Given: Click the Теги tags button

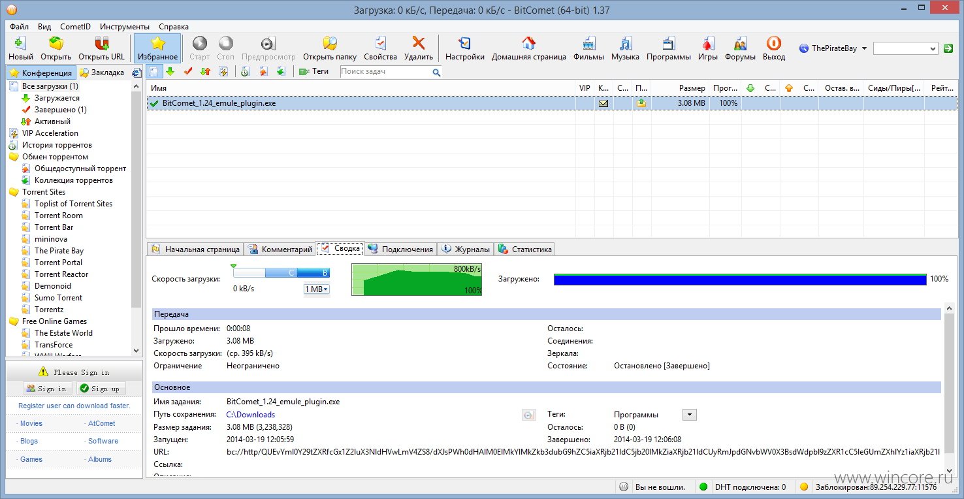Looking at the screenshot, I should point(313,71).
